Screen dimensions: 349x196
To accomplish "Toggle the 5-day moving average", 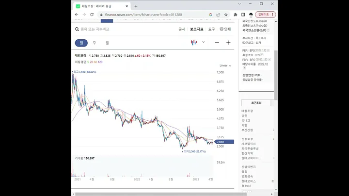I will coord(88,62).
